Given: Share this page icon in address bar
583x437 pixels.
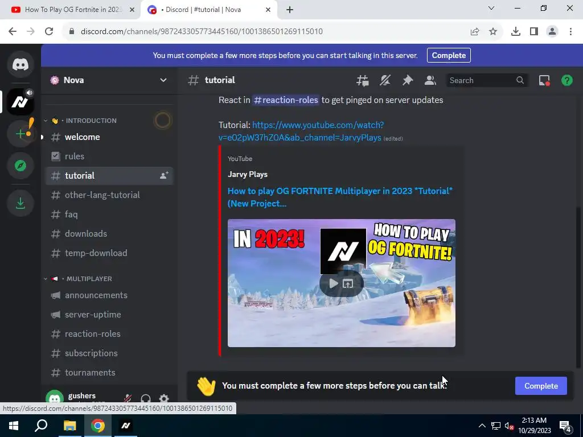Looking at the screenshot, I should point(475,32).
